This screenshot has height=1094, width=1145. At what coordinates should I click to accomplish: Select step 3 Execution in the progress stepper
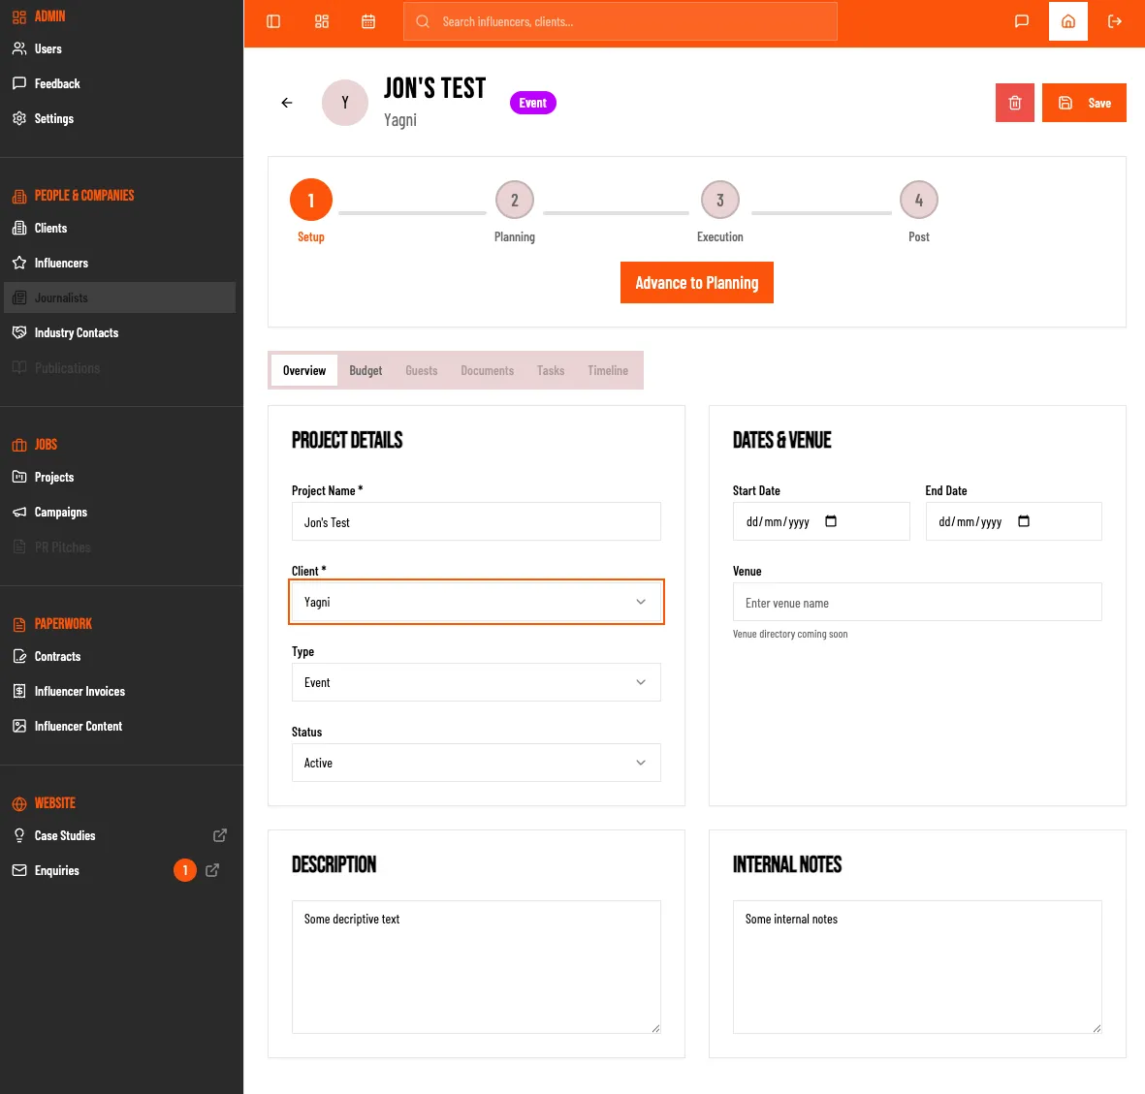(719, 200)
